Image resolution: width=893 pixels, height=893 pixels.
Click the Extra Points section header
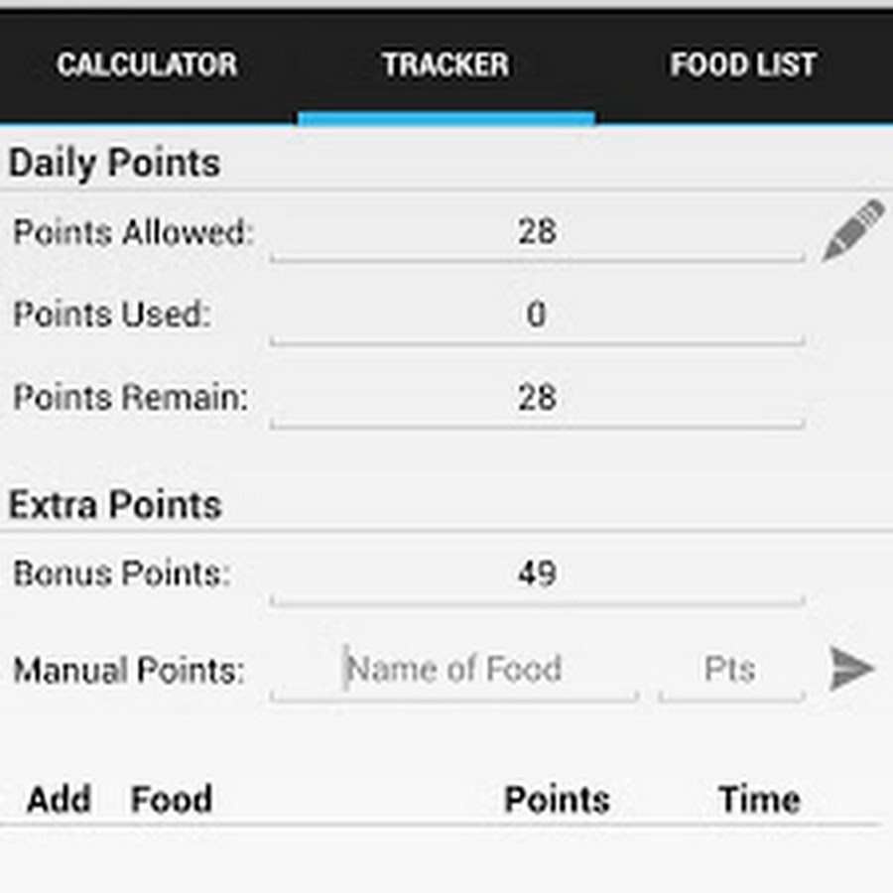[x=115, y=504]
